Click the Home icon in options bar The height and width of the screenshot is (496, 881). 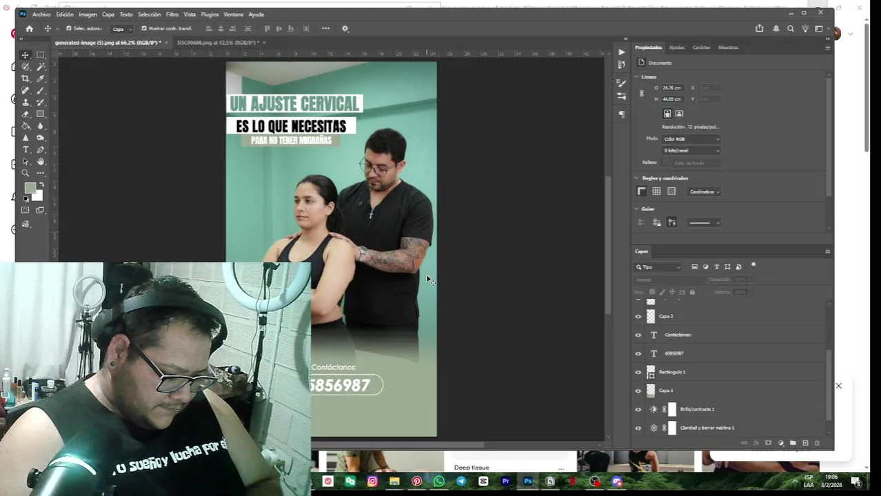(29, 28)
